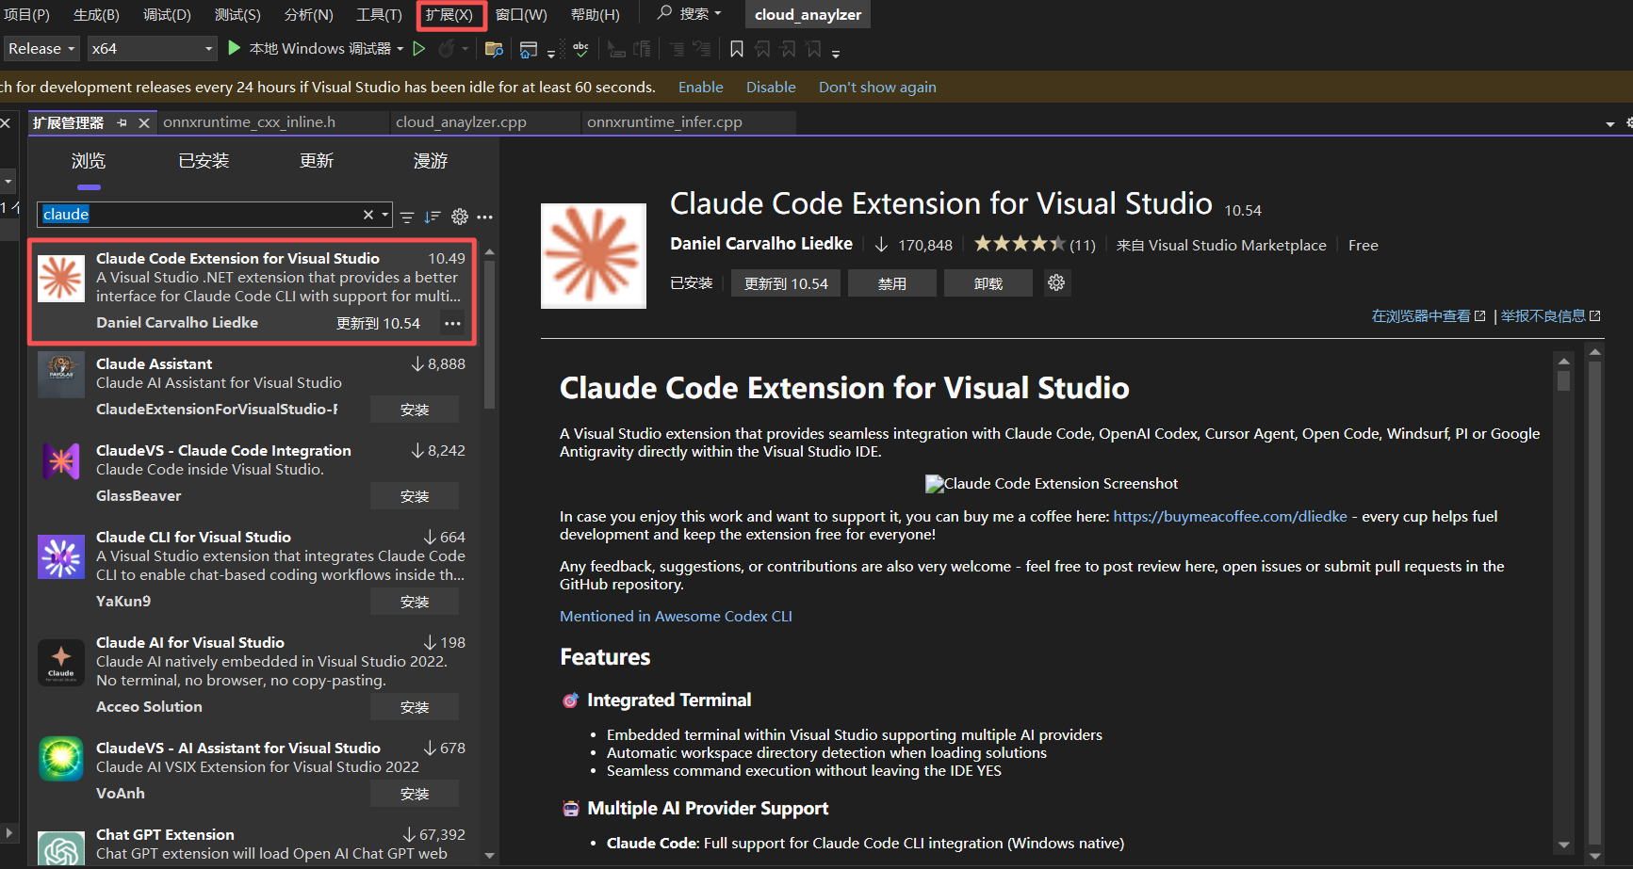Click the large Claude Code logo in details
1633x869 pixels.
[594, 256]
